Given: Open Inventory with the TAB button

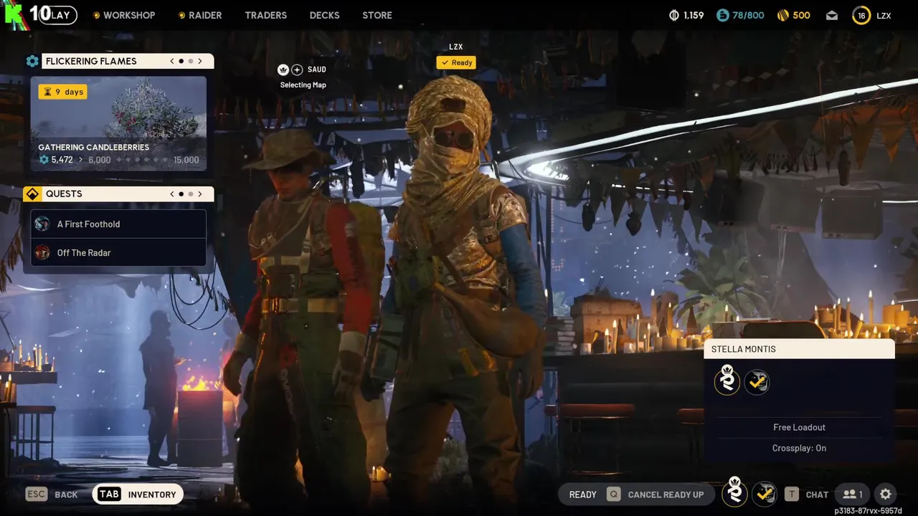Looking at the screenshot, I should pyautogui.click(x=138, y=494).
